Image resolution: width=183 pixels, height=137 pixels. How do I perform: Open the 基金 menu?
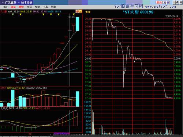click(13, 7)
